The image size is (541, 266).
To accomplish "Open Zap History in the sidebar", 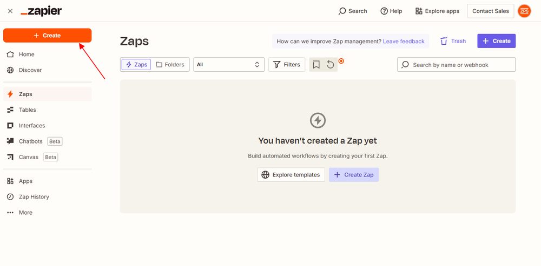I will [47, 197].
